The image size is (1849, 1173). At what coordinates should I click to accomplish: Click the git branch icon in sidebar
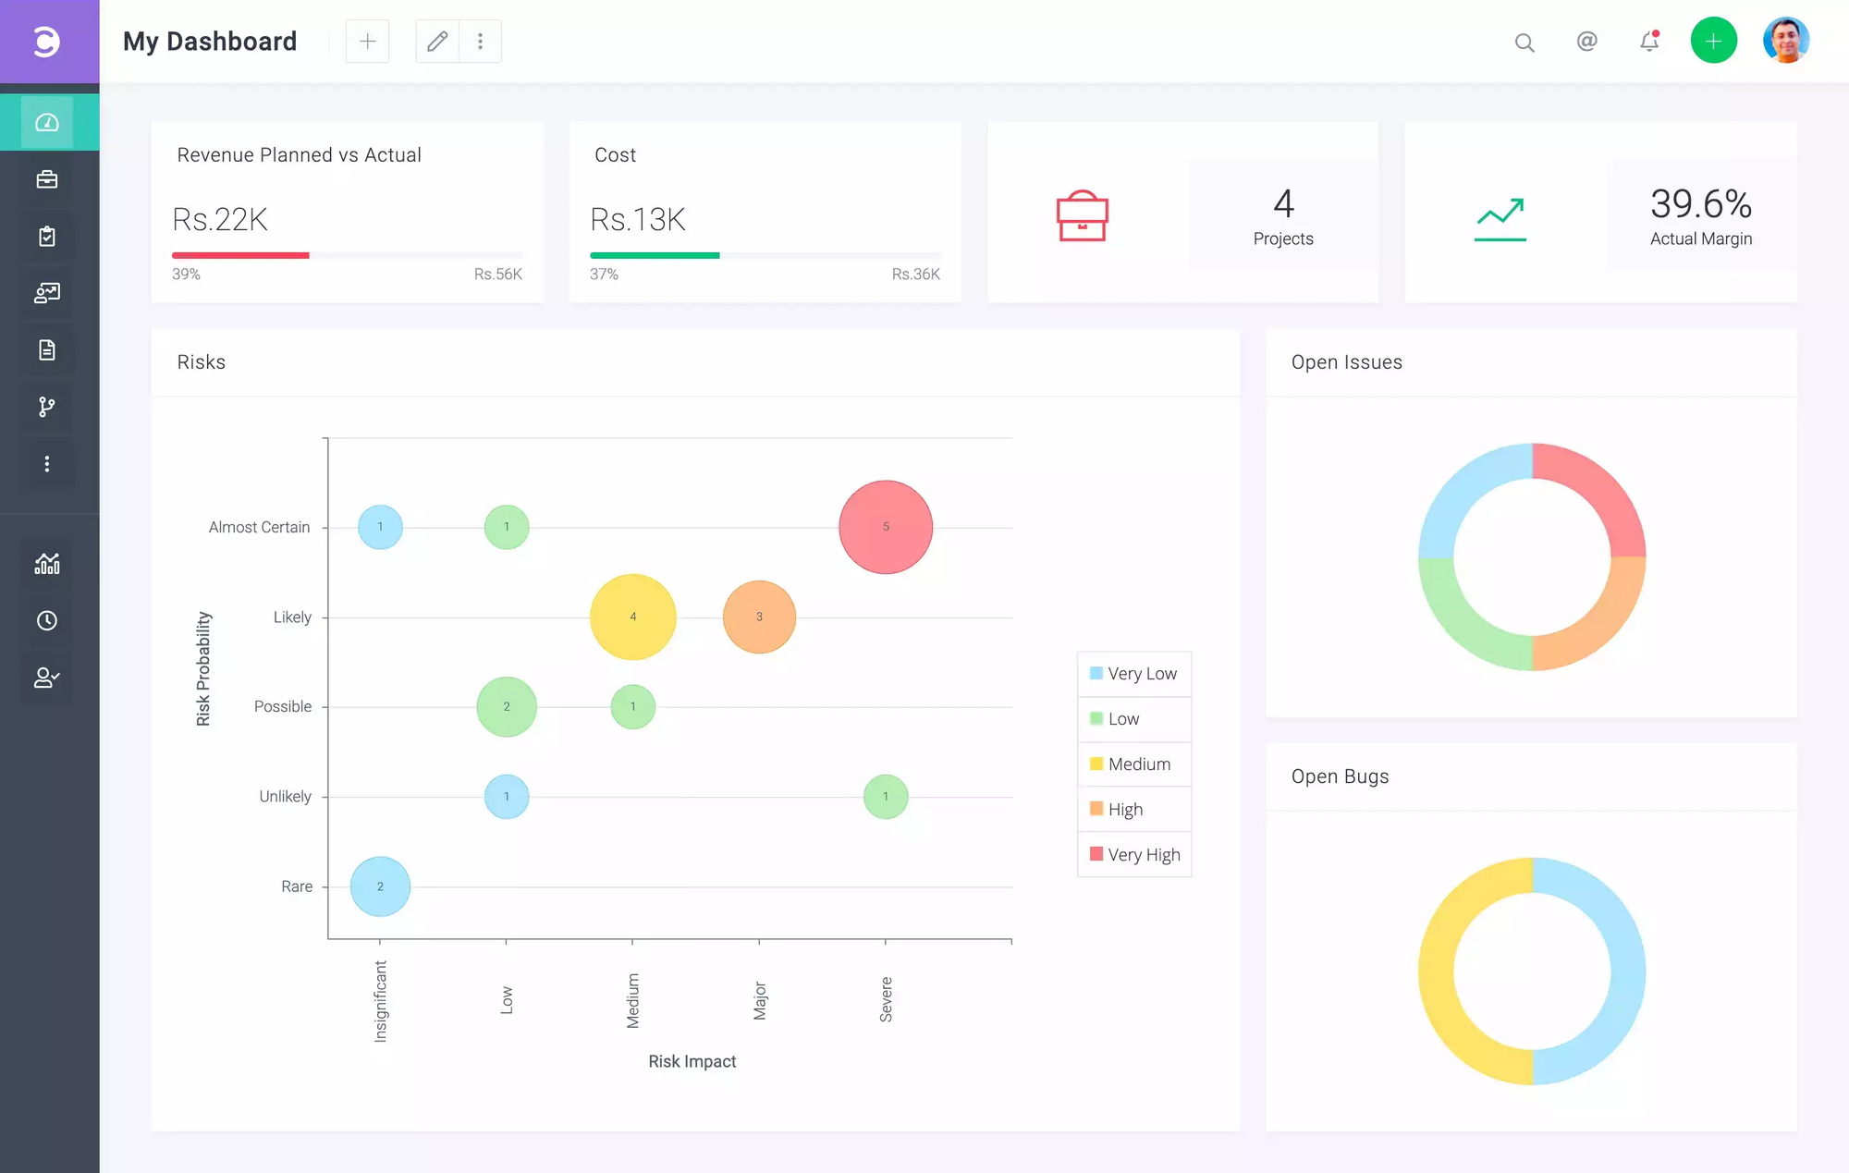pyautogui.click(x=47, y=407)
